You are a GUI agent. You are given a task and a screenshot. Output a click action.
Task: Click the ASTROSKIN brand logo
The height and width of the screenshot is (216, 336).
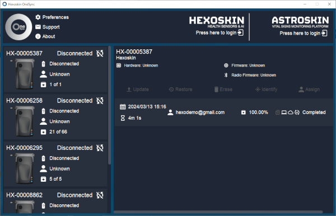coord(300,22)
